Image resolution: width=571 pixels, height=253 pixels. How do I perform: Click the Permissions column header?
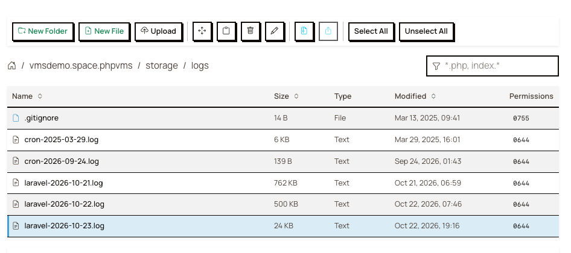531,96
